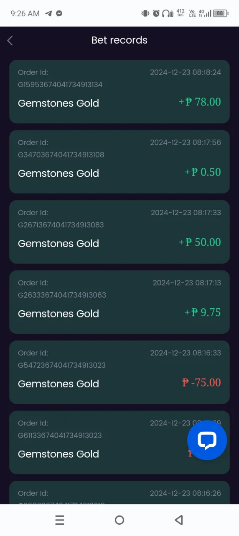Tap the Android home circle icon

(x=119, y=520)
